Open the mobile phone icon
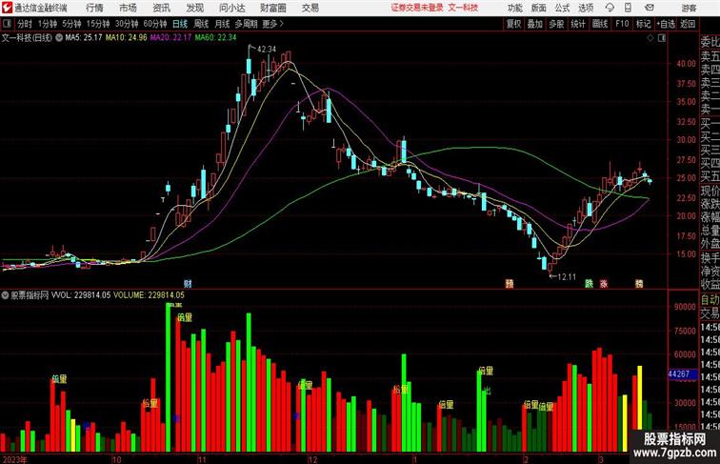 point(628,8)
